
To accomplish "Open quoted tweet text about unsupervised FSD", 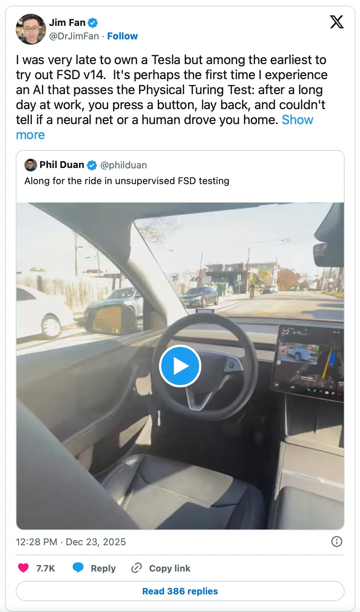I will (127, 181).
